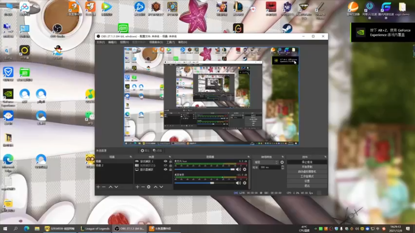
Task: Mute the 麦克风/Aux channel speaker icon
Action: coord(238,169)
